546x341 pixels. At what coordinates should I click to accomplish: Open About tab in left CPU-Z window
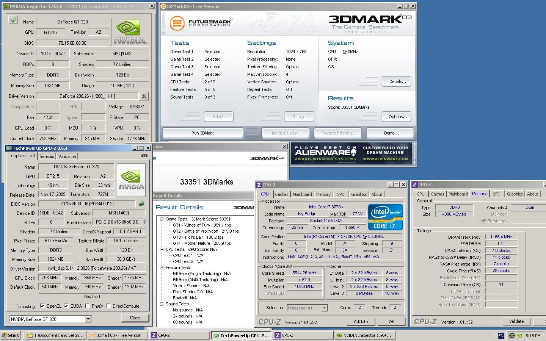tap(377, 194)
